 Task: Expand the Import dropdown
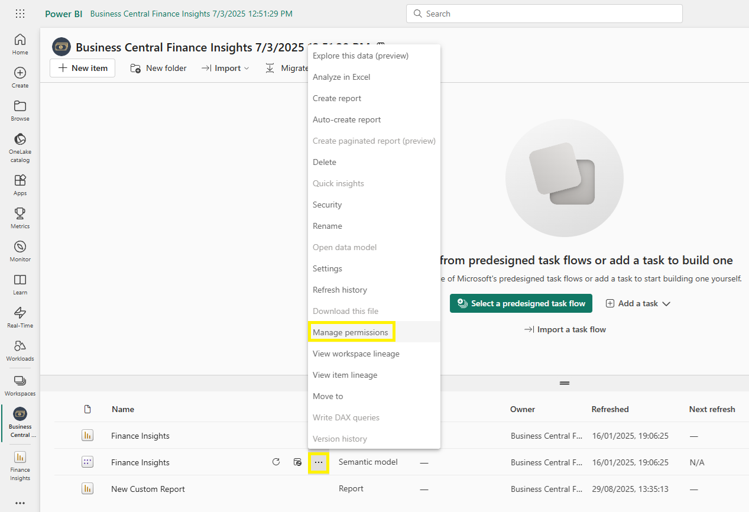coord(226,68)
